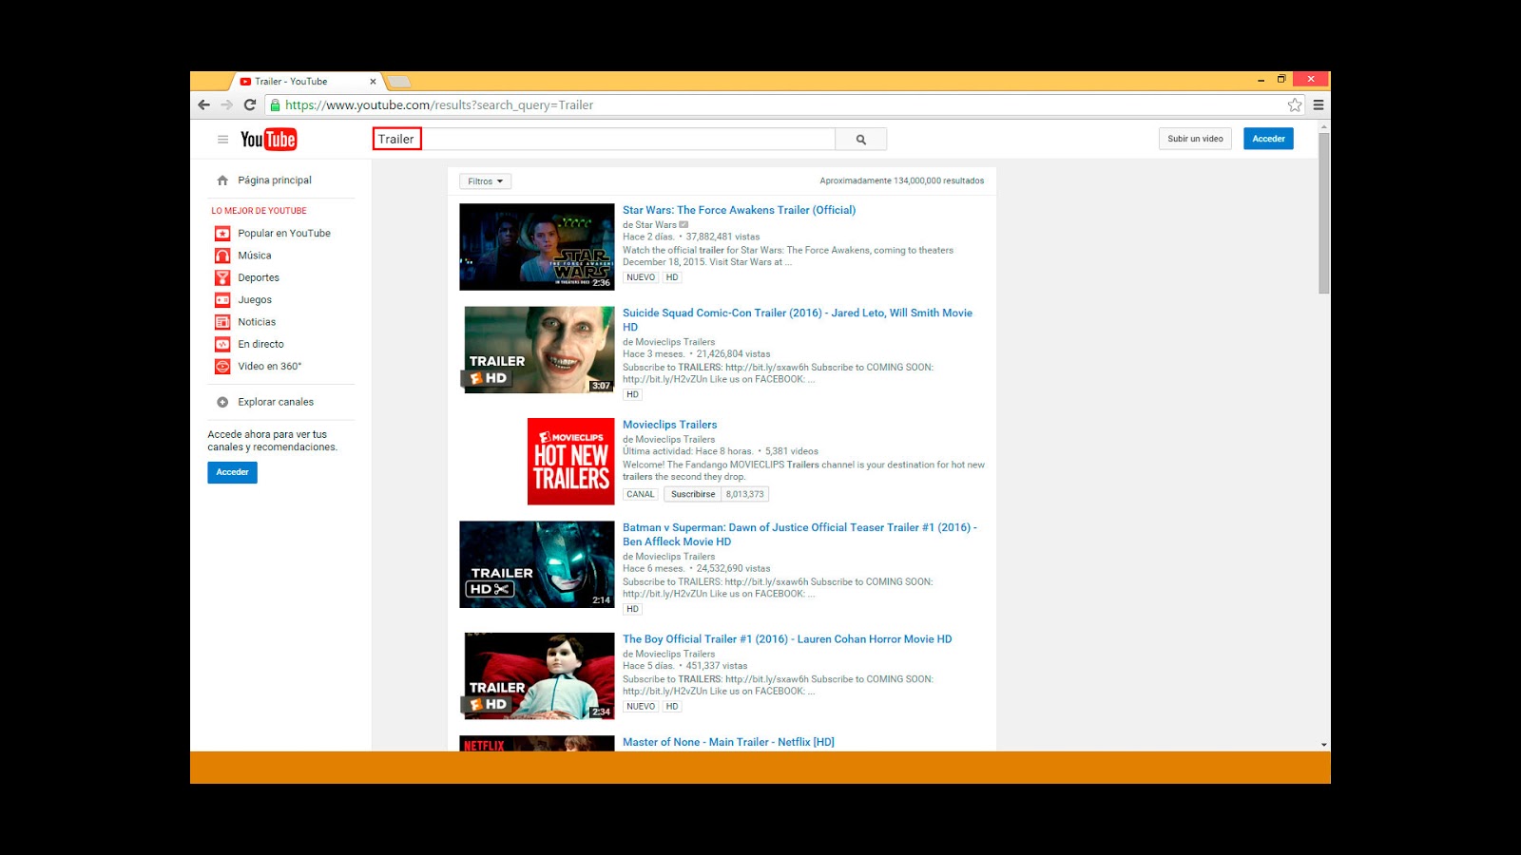Click the result count 'Aproximadamente 134,000,000 resultados'
1521x855 pixels.
902,180
